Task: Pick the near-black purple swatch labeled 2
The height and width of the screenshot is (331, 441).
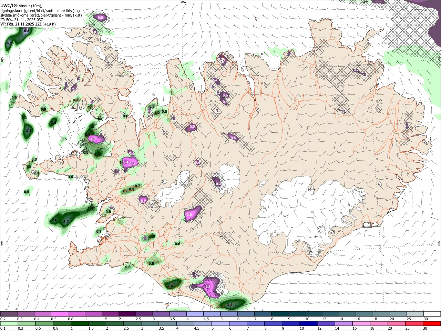Action: click(x=127, y=314)
